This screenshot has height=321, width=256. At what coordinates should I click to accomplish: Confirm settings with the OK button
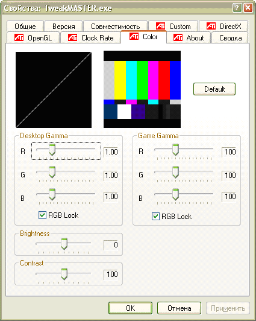(x=130, y=308)
